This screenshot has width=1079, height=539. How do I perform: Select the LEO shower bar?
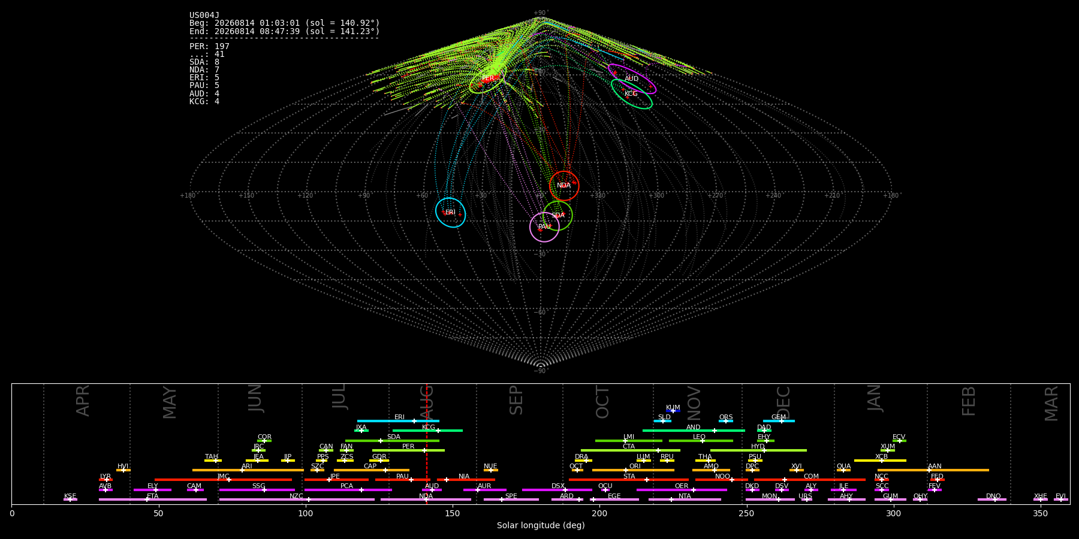click(701, 441)
